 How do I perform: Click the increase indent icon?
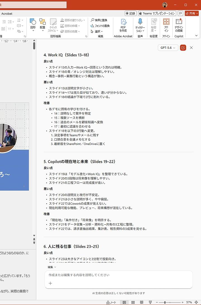4,21
